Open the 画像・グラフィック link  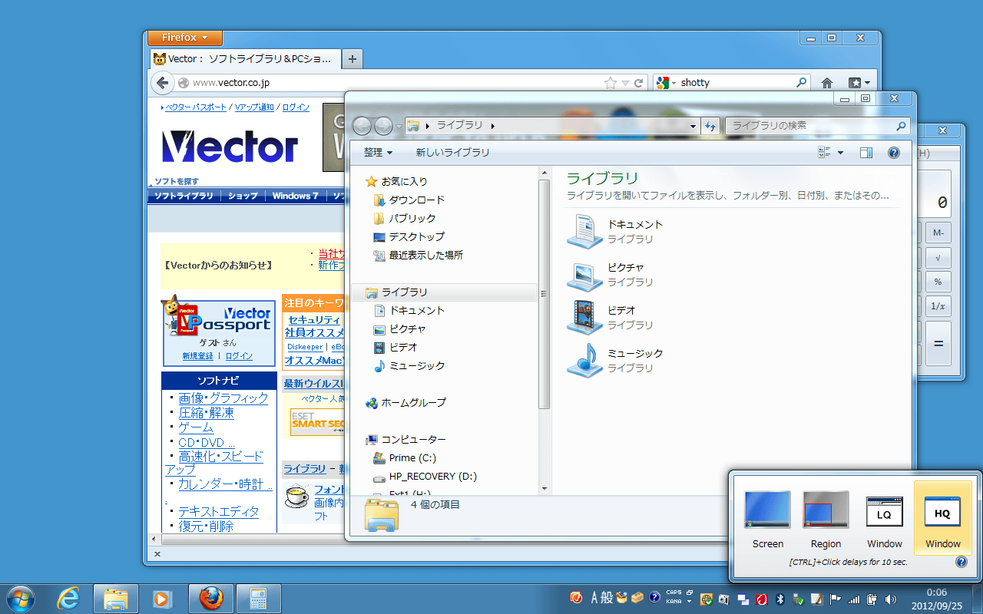coord(223,398)
